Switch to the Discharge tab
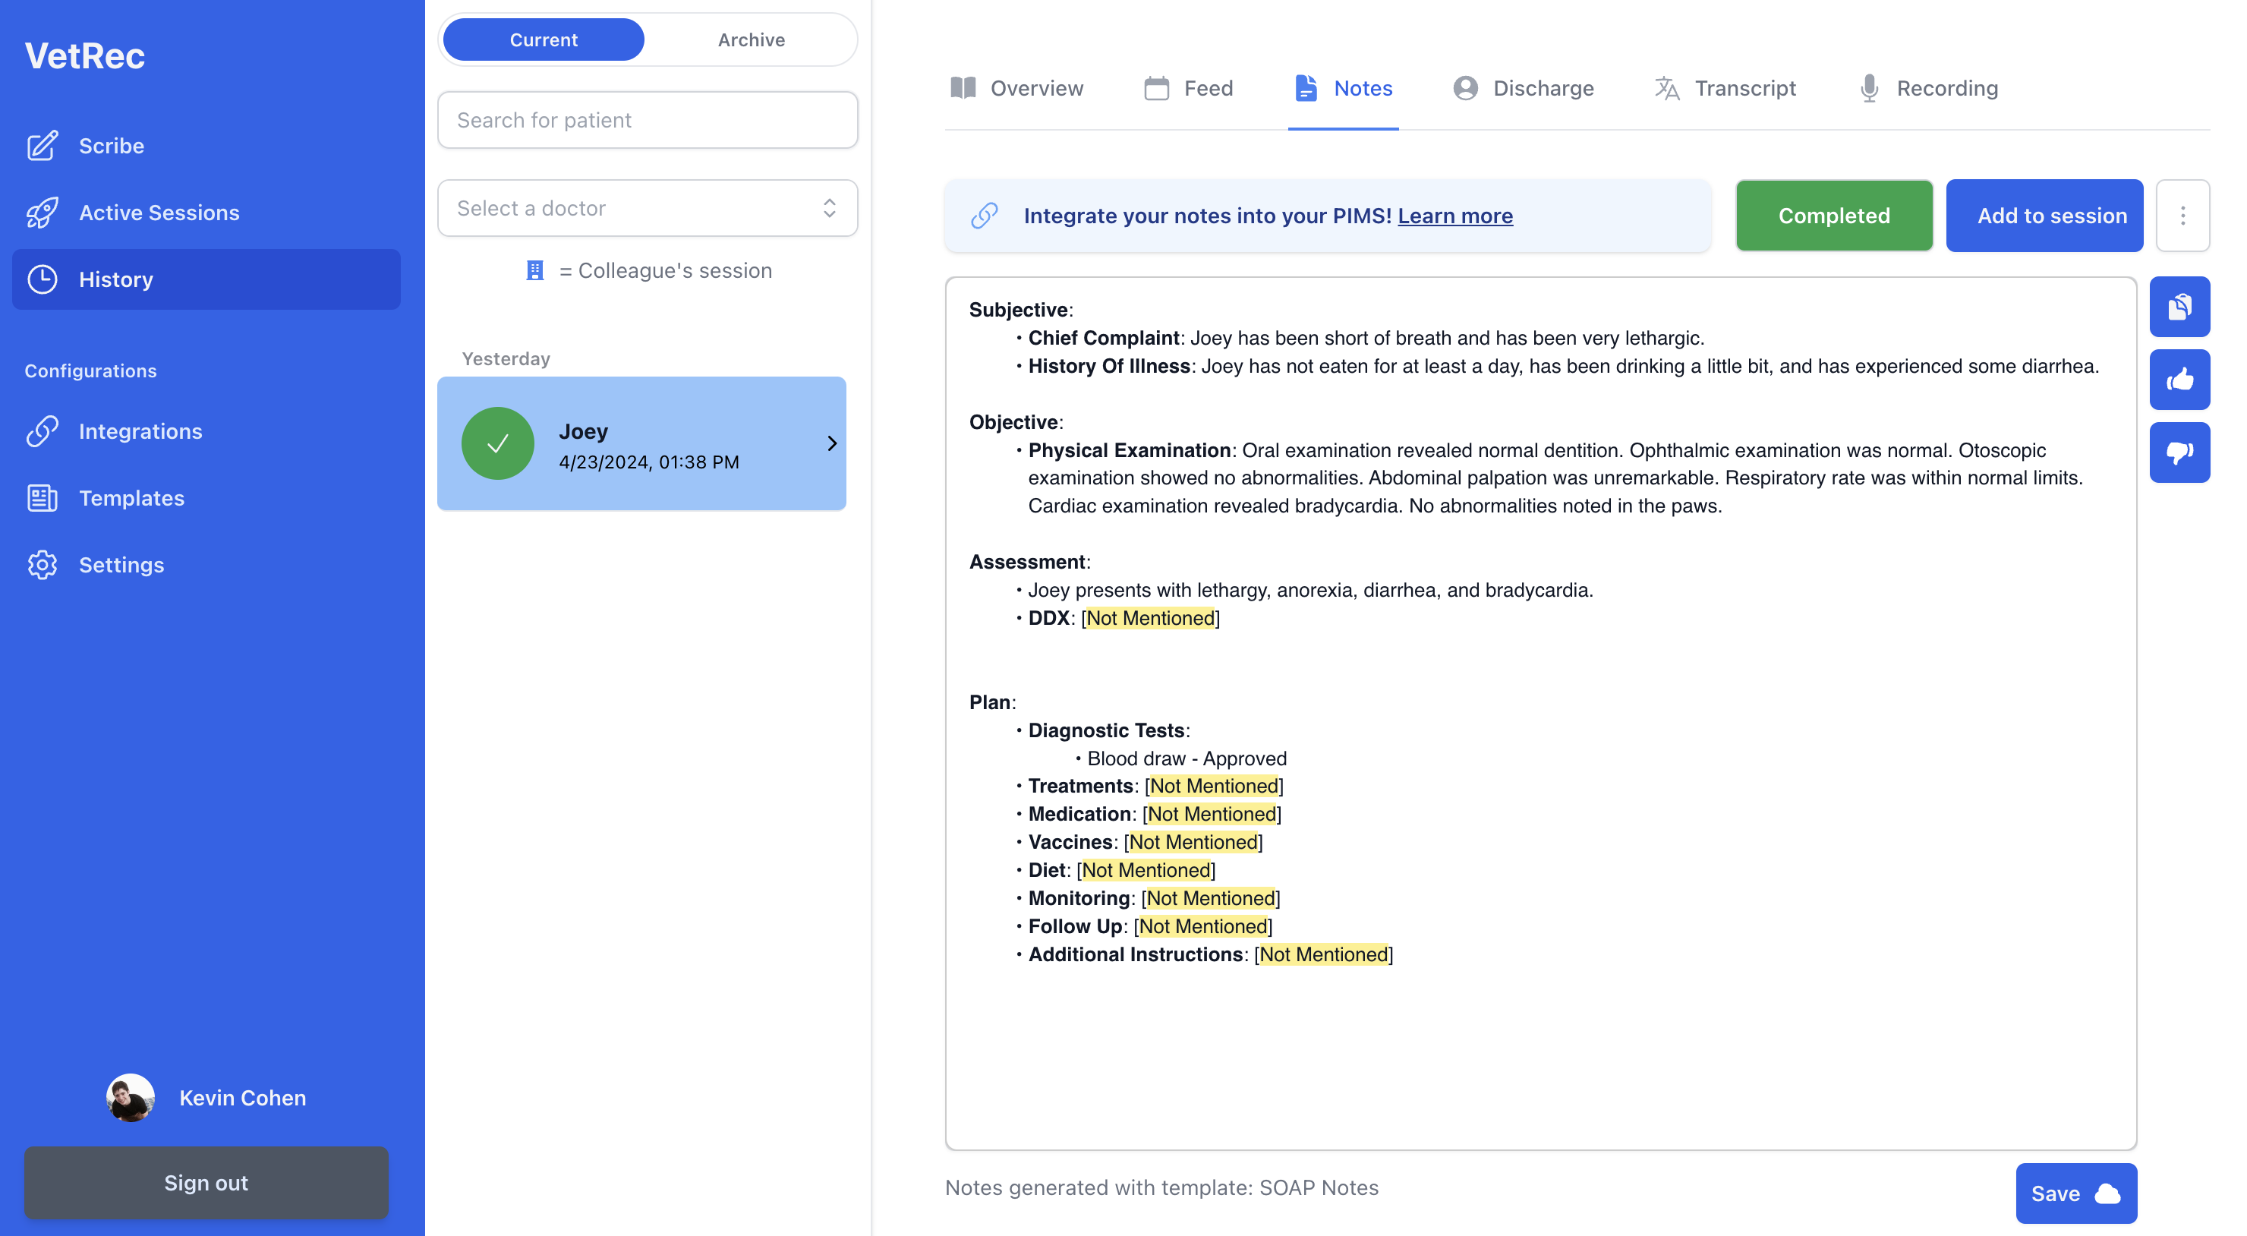 [1523, 88]
